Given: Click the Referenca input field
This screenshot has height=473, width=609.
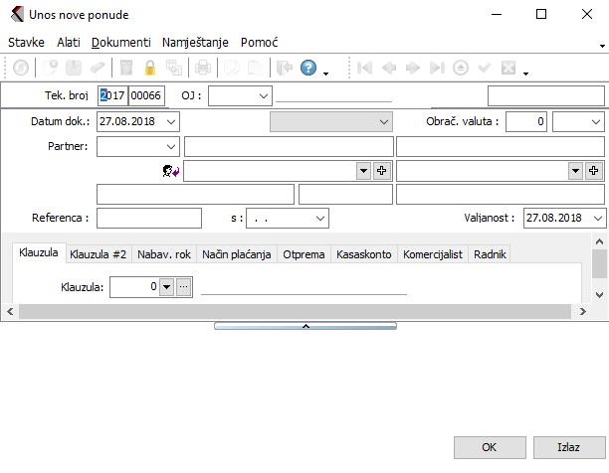Looking at the screenshot, I should tap(148, 218).
